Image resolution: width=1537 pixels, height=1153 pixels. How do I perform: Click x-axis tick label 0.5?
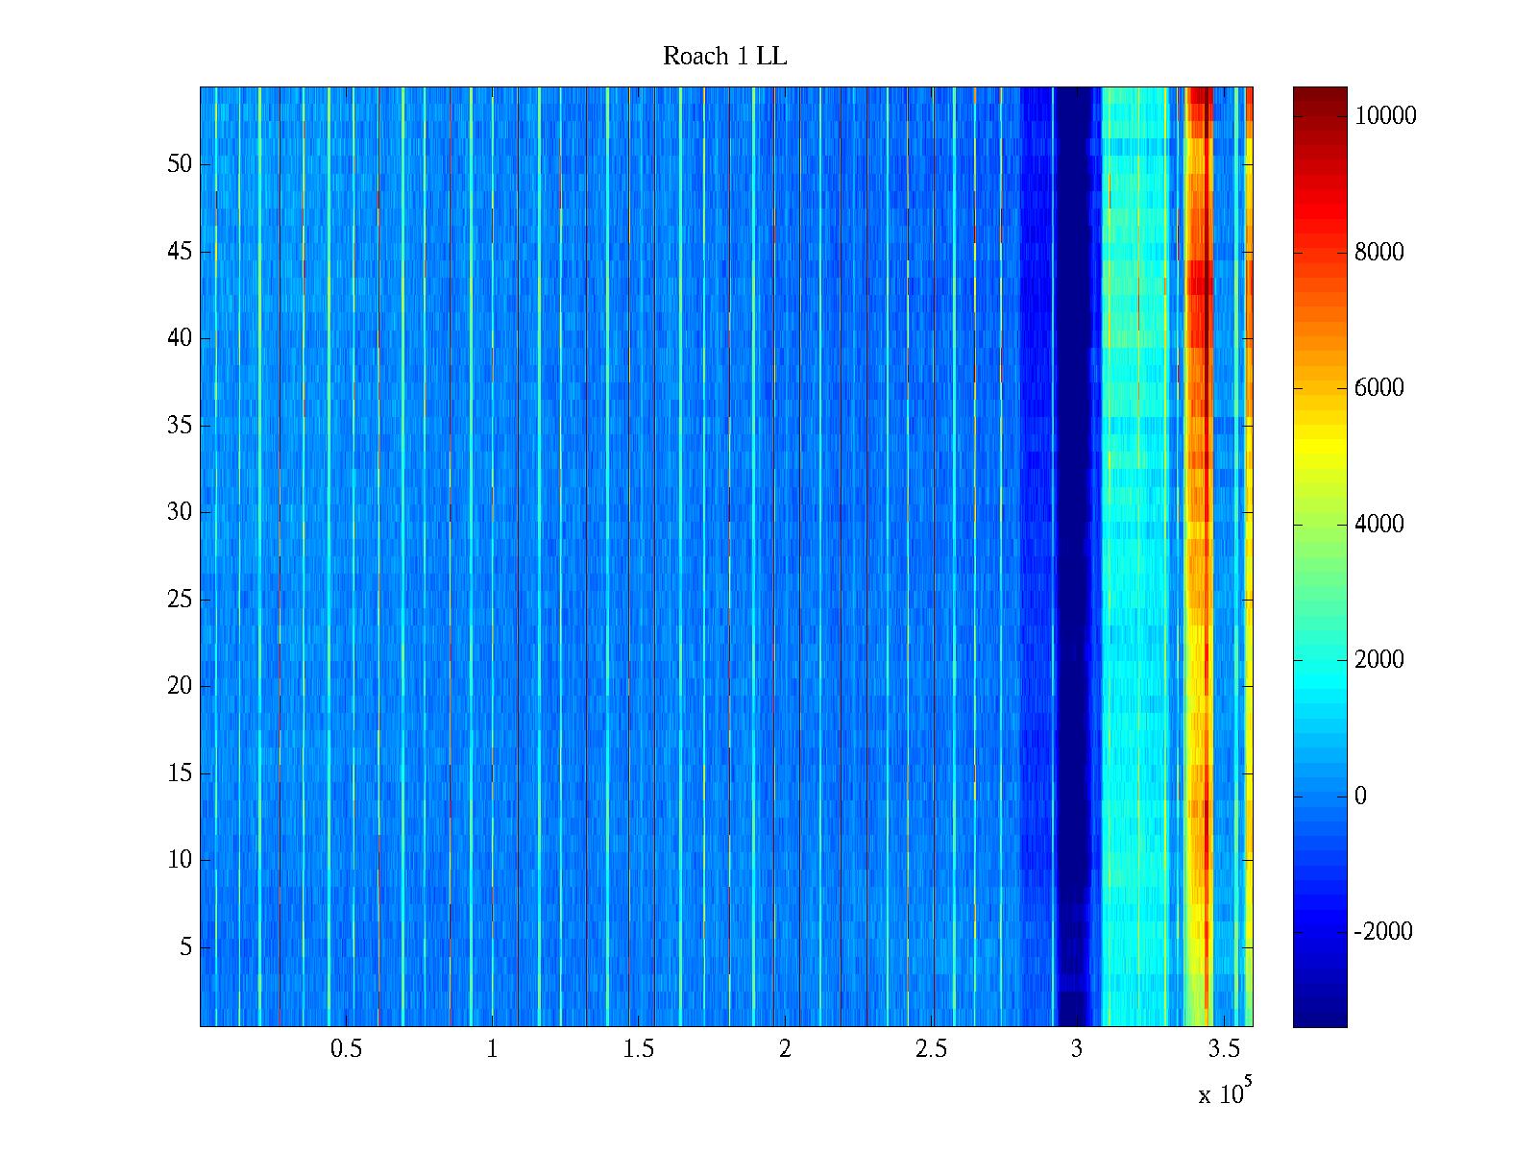pos(346,1049)
